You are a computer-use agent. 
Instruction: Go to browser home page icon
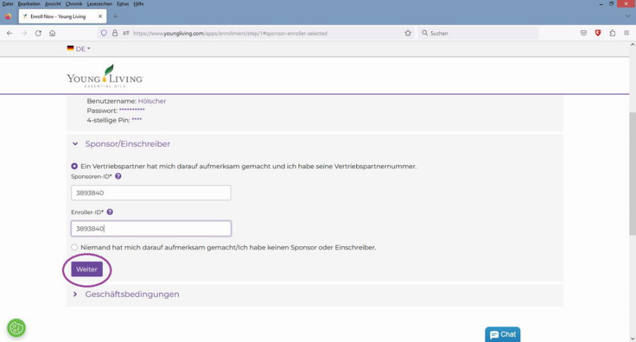point(52,33)
